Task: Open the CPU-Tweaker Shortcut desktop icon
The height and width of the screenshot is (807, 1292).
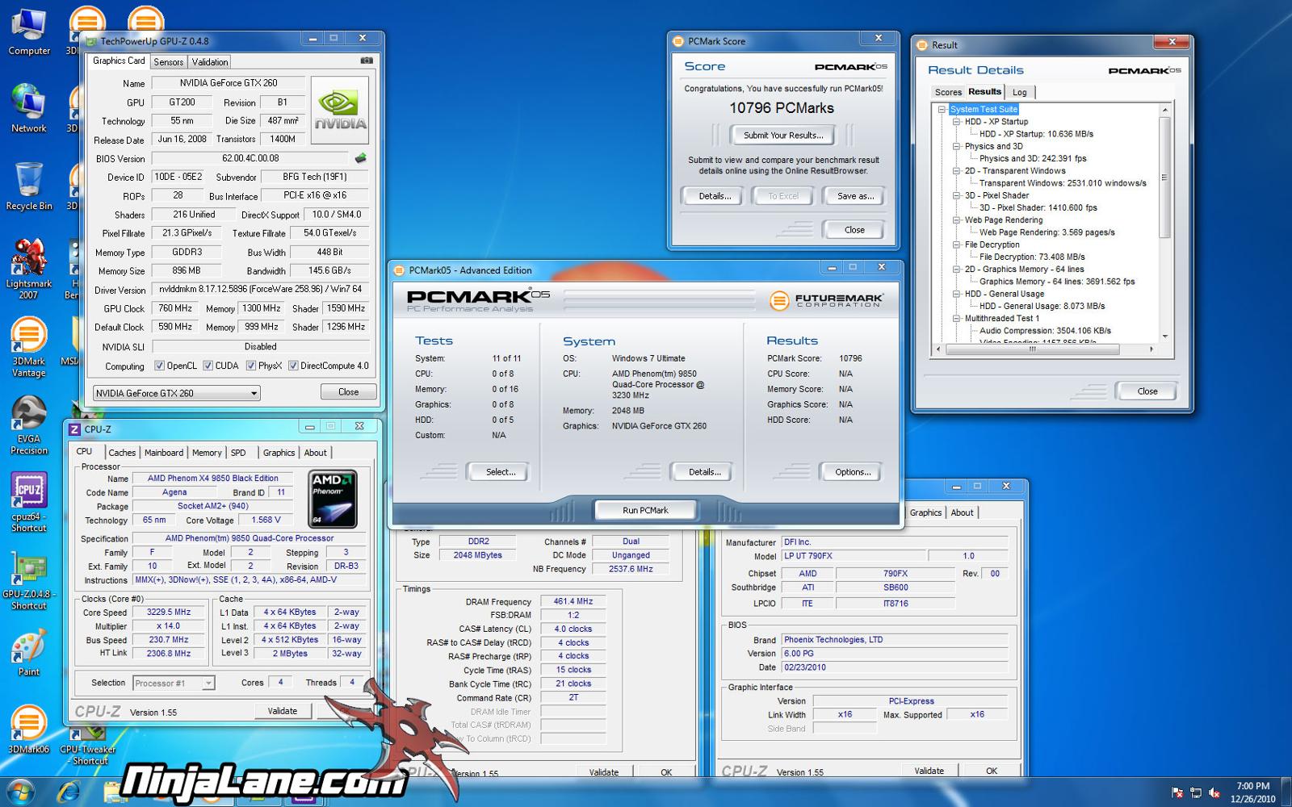Action: point(90,746)
